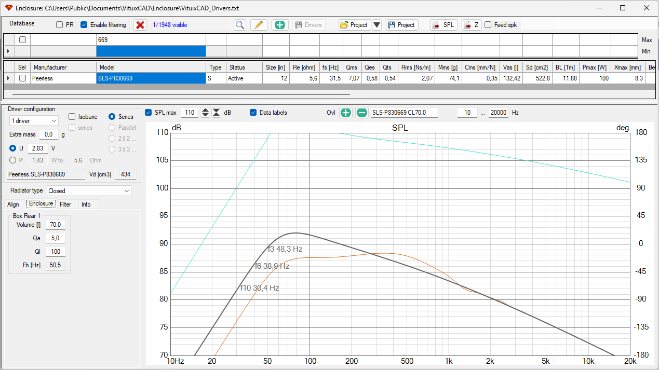Open the Radiator type Closed dropdown
659x370 pixels.
[89, 191]
